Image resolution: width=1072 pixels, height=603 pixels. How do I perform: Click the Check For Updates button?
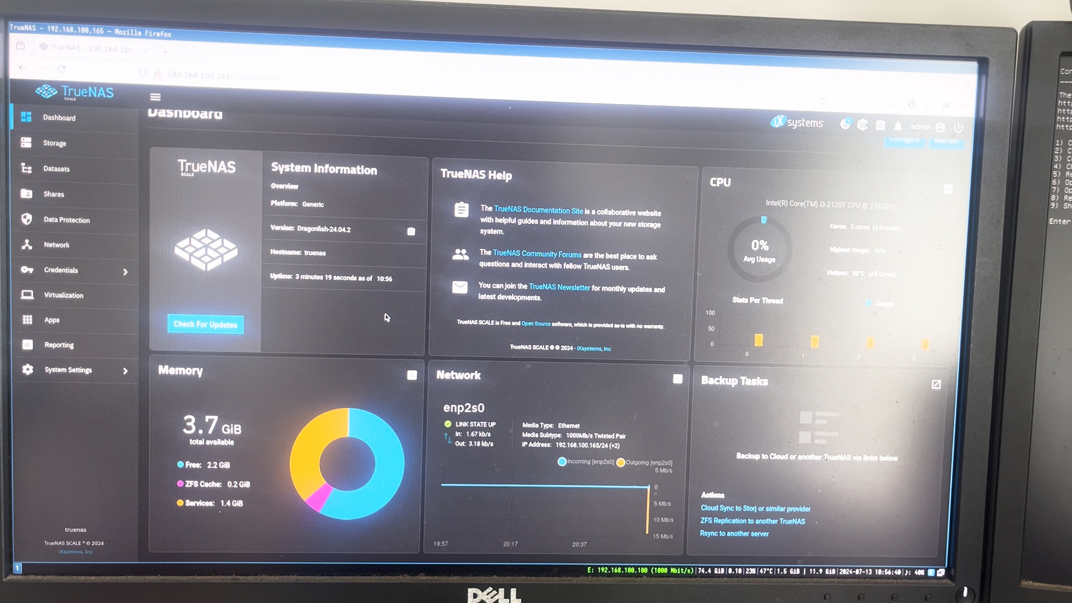(205, 325)
